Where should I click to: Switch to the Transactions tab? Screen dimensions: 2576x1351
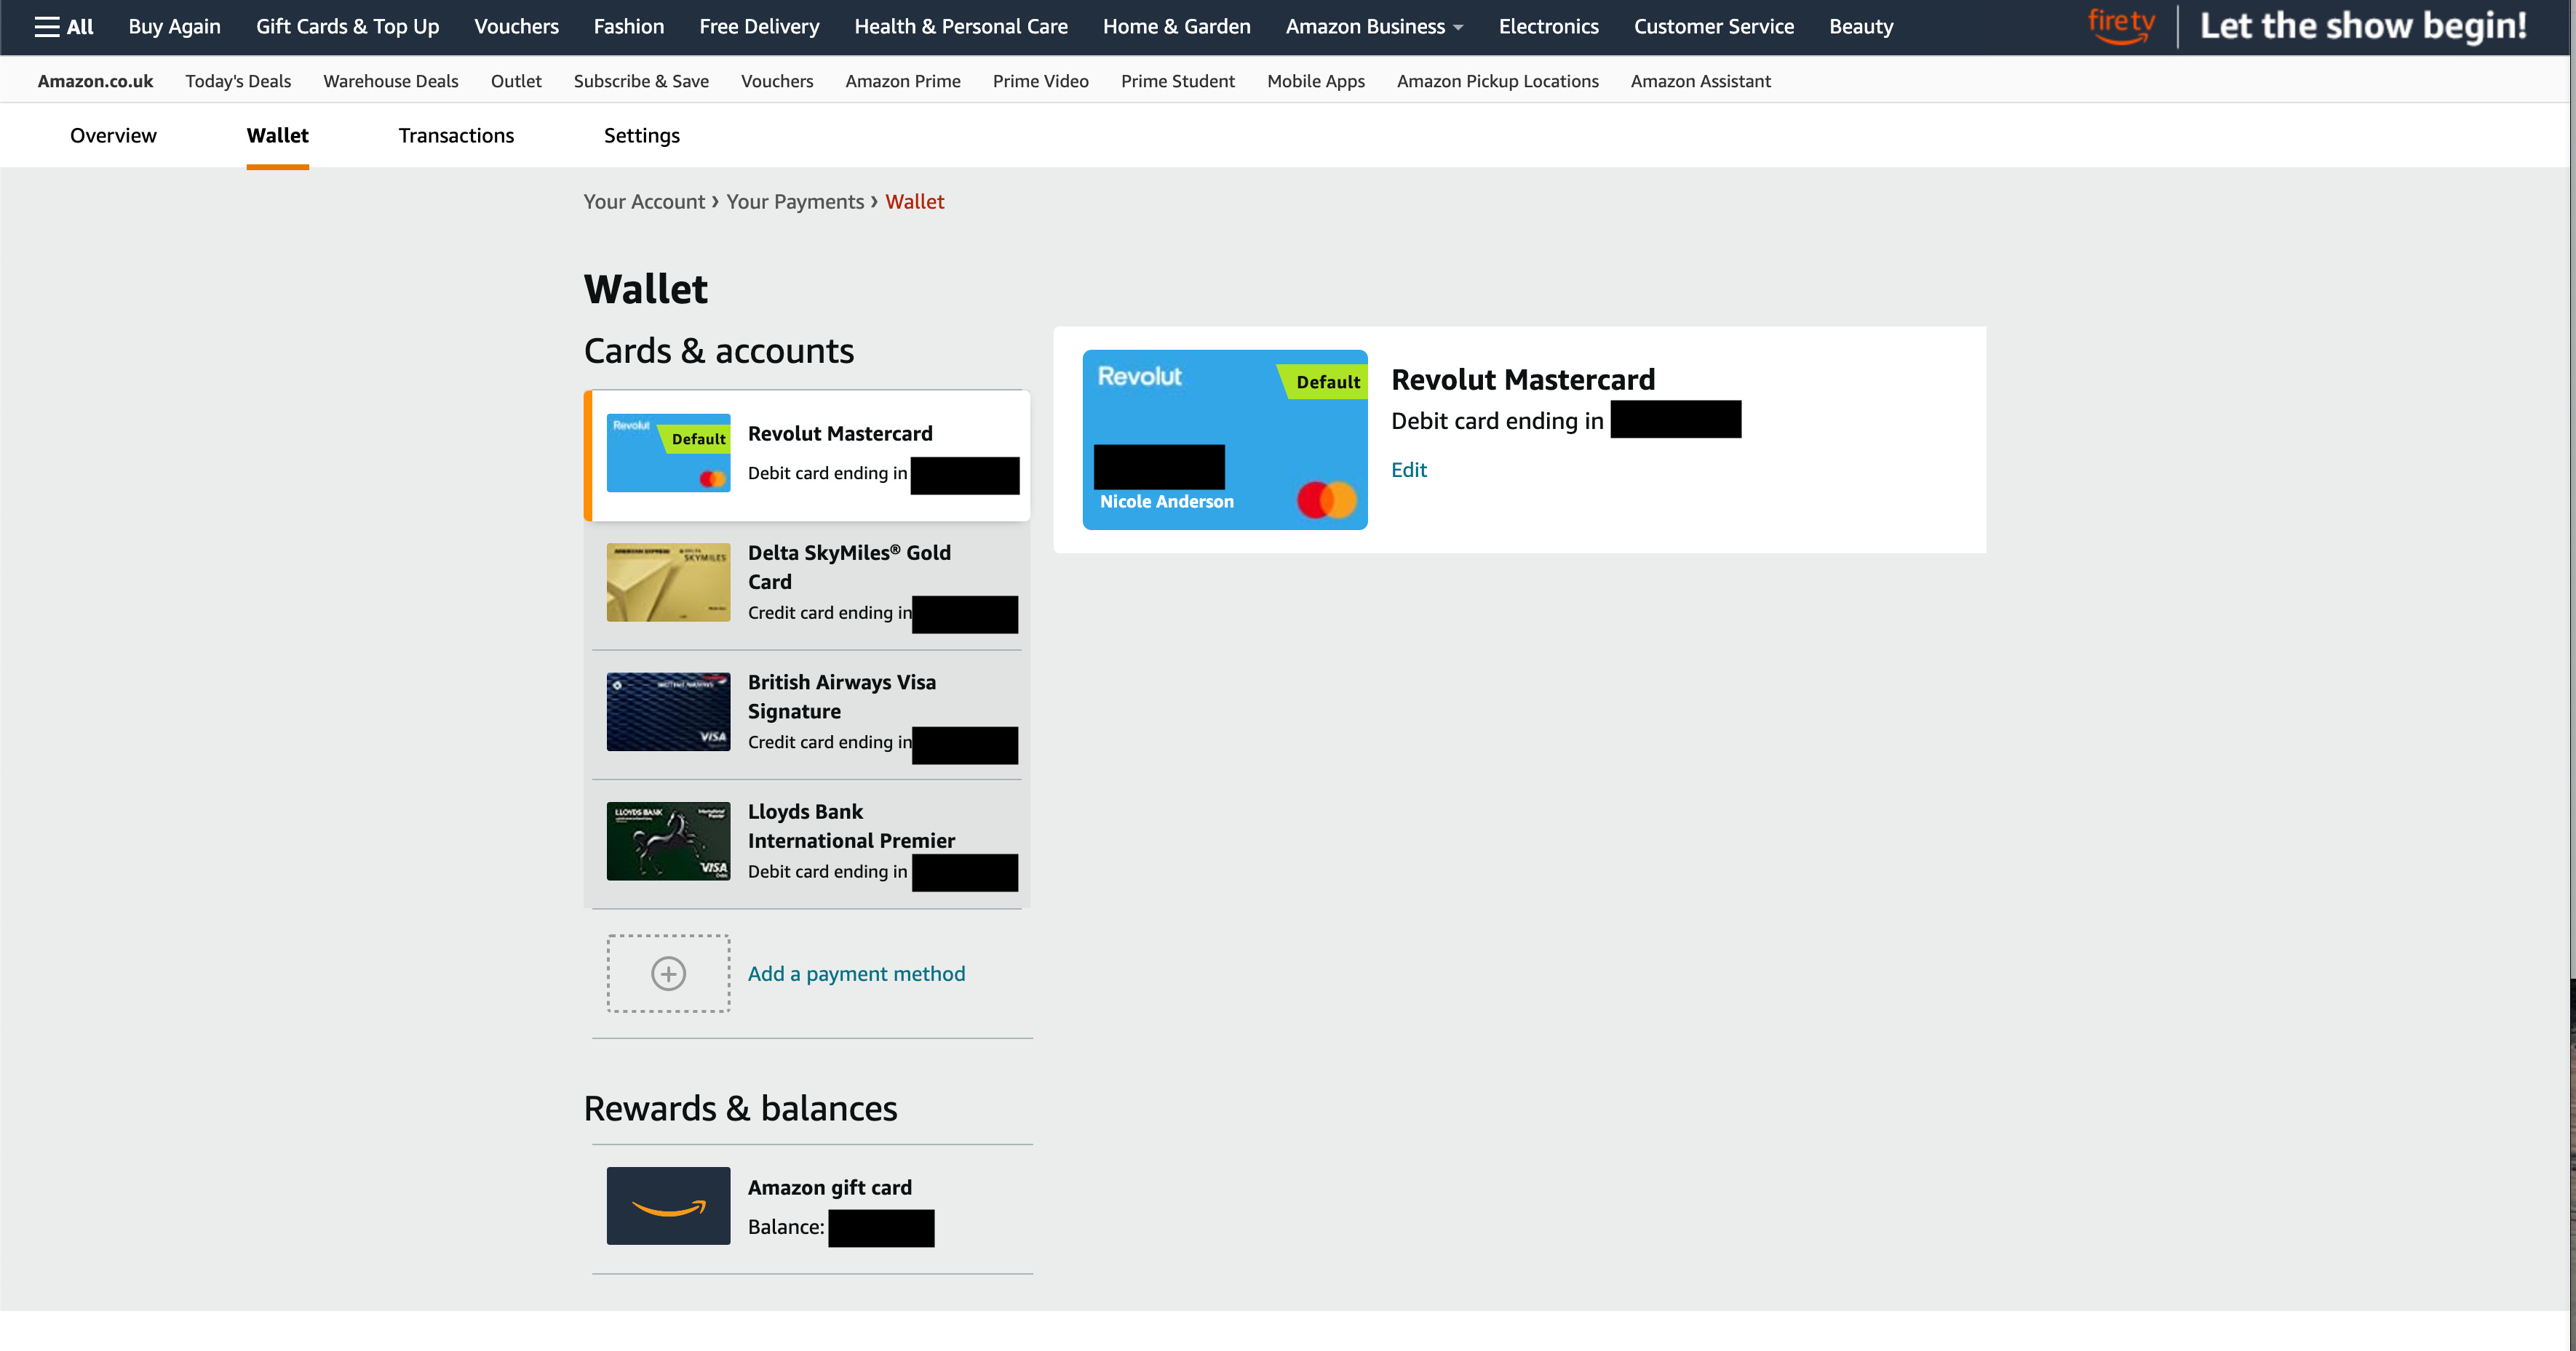coord(456,136)
